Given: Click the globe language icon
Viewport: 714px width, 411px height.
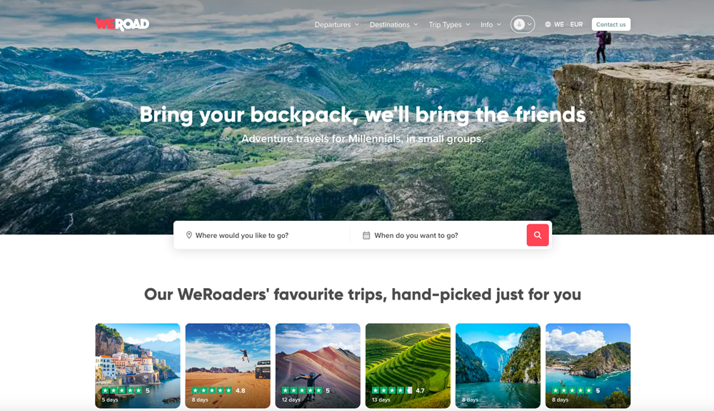Looking at the screenshot, I should coord(548,24).
